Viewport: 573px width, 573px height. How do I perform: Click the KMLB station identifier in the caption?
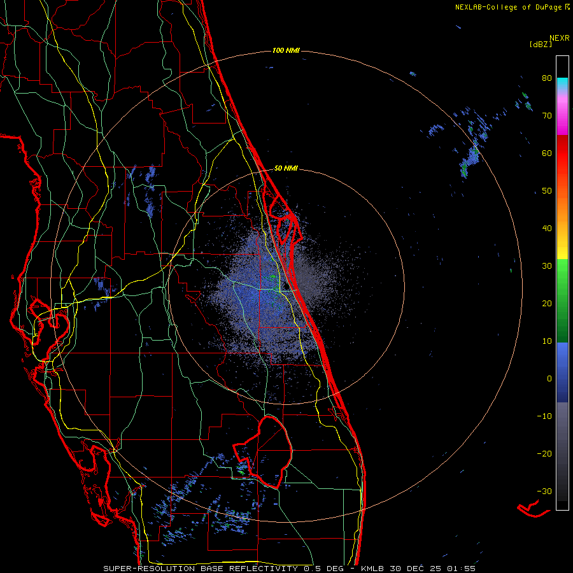372,569
